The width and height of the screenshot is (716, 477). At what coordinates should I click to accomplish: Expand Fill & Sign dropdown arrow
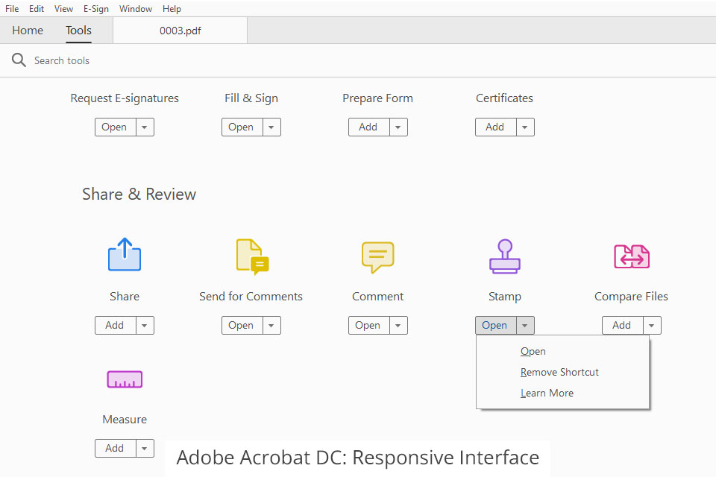(271, 127)
